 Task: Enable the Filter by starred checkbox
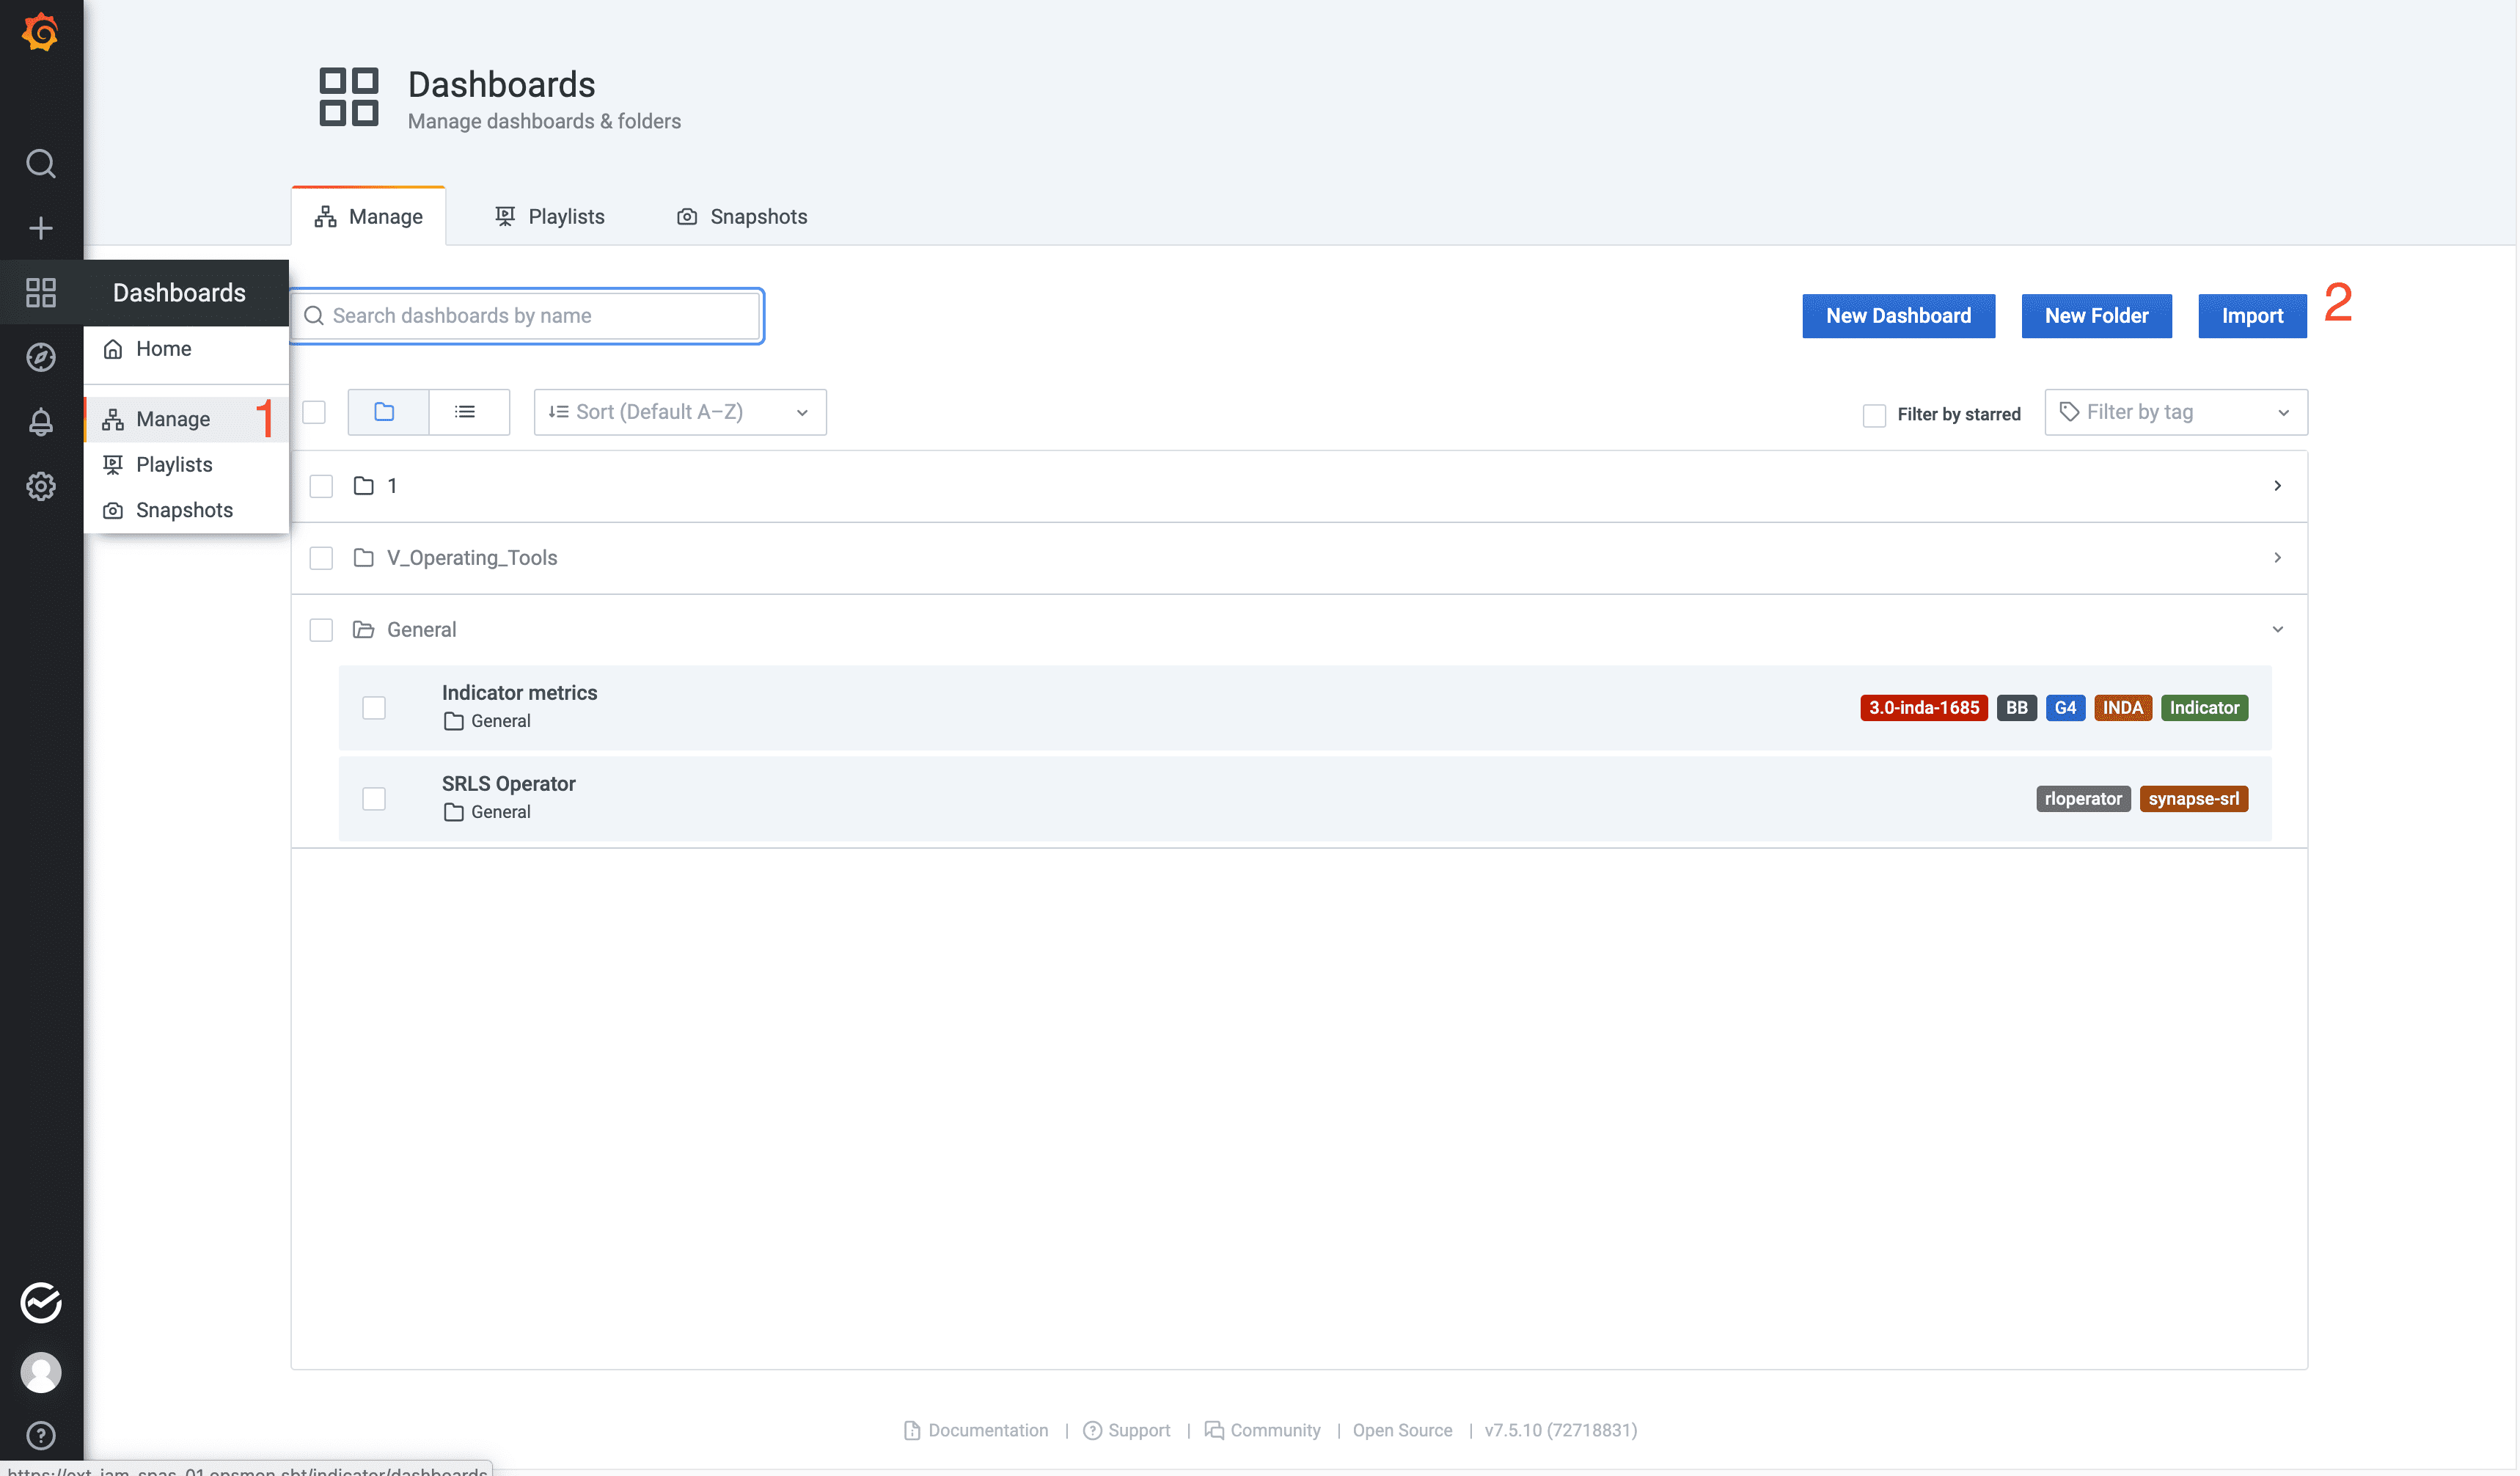(1874, 415)
